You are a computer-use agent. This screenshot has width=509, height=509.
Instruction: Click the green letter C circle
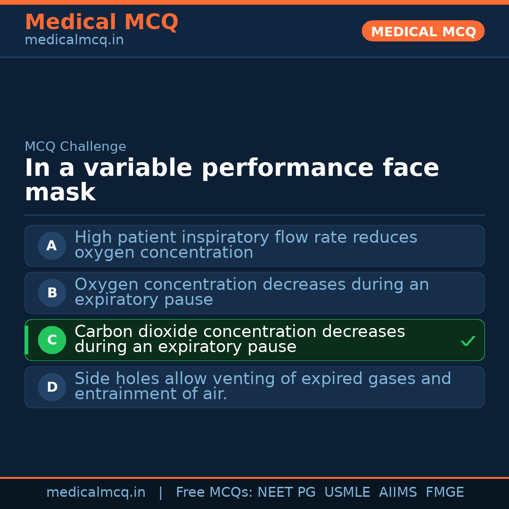point(52,340)
